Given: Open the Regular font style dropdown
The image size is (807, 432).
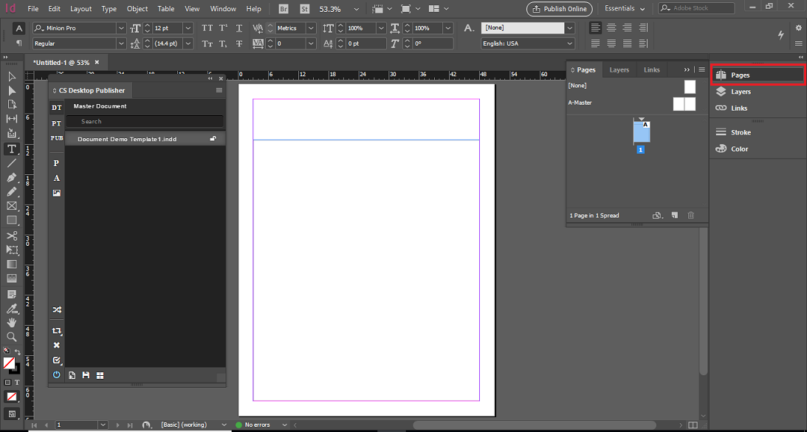Looking at the screenshot, I should (121, 44).
